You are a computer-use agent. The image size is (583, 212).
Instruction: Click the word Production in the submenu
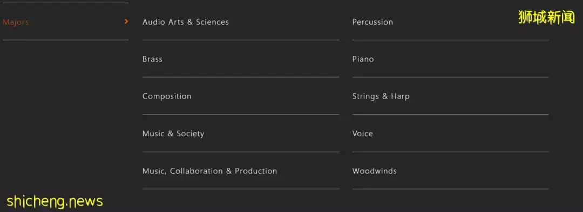tap(256, 171)
